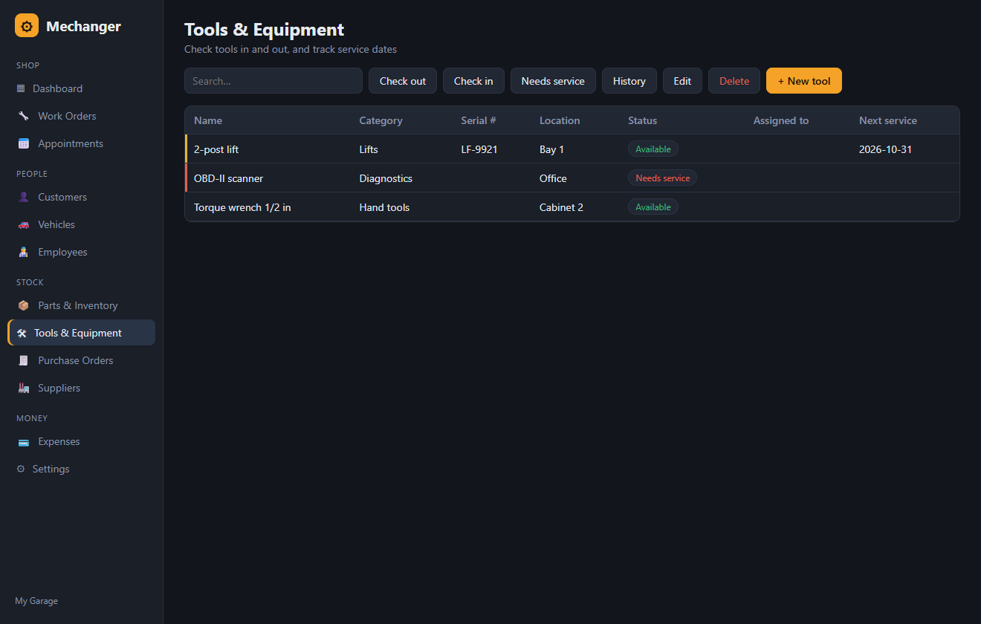Click the Tools & Equipment hammer-wrench icon
The image size is (981, 624).
22,333
